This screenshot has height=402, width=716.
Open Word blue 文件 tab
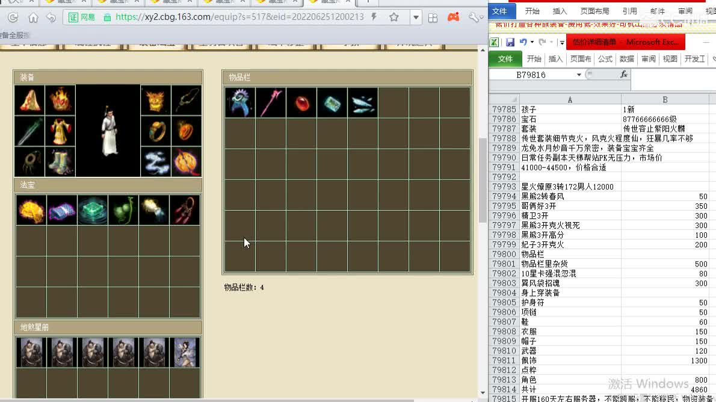pyautogui.click(x=499, y=11)
